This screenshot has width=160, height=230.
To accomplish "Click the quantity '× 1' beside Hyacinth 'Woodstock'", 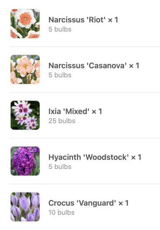I will click(136, 157).
